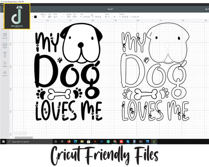Open the green Grammarly taskbar icon
209x167 pixels.
coord(108,142)
